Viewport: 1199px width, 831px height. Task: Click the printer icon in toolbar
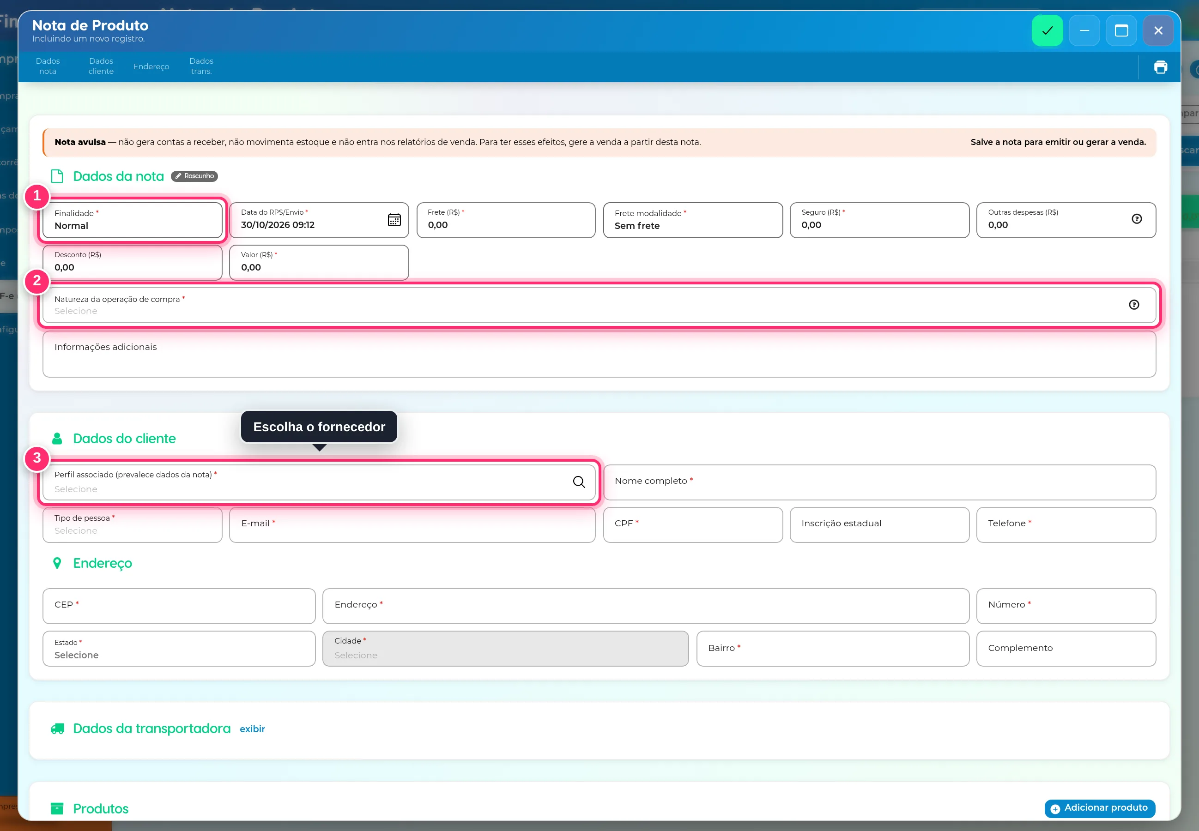[x=1161, y=67]
